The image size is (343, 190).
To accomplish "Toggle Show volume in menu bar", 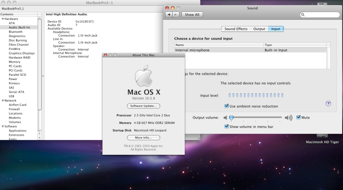I will click(x=227, y=127).
